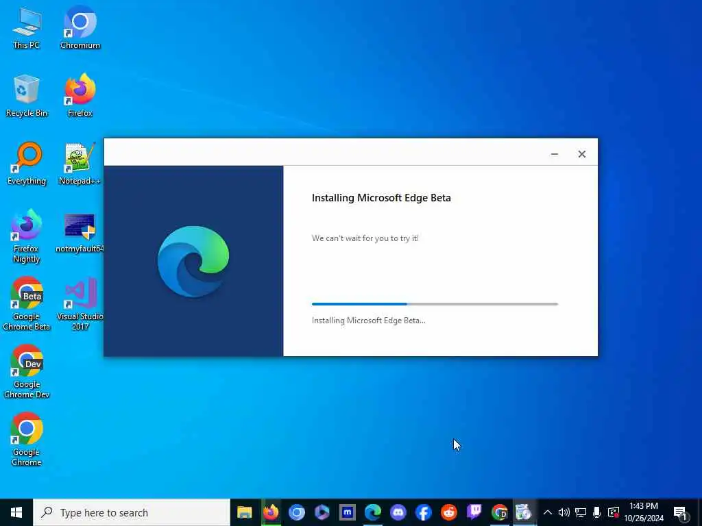
Task: Switch to Firefox in the taskbar
Action: point(270,512)
